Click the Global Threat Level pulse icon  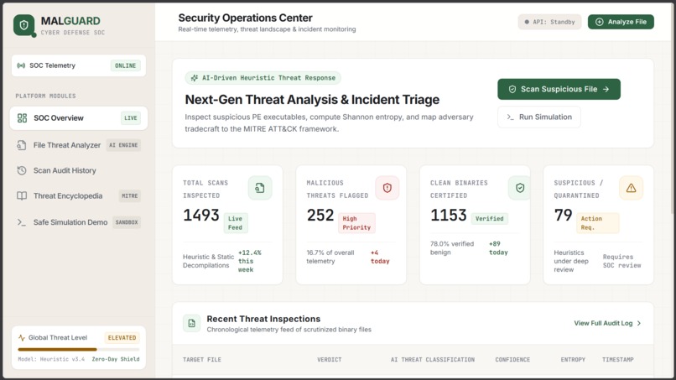22,338
